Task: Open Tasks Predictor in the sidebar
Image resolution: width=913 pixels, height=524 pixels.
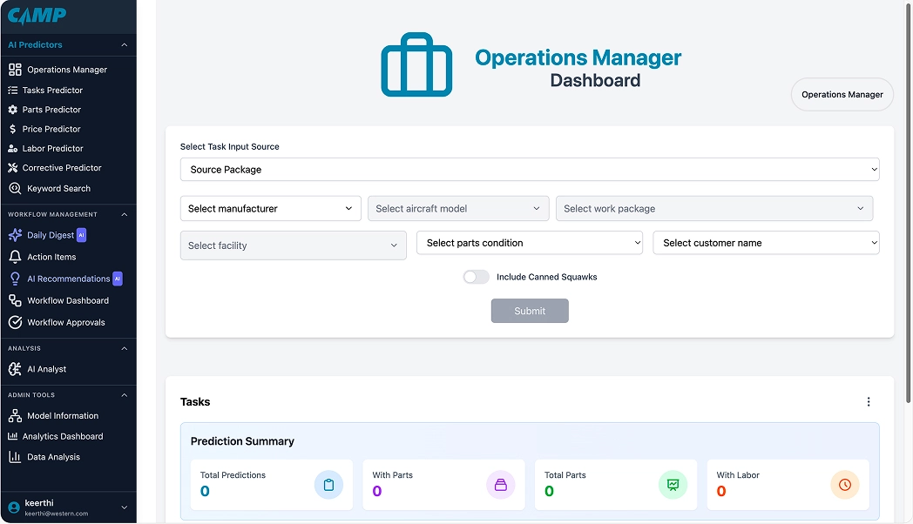Action: [x=52, y=91]
